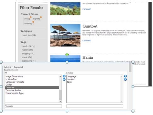
Task: Open the EXPLORE link under Gumbet
Action: (87, 40)
